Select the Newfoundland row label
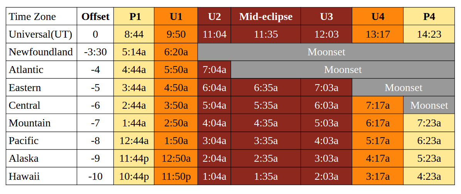The image size is (461, 194). [x=41, y=52]
